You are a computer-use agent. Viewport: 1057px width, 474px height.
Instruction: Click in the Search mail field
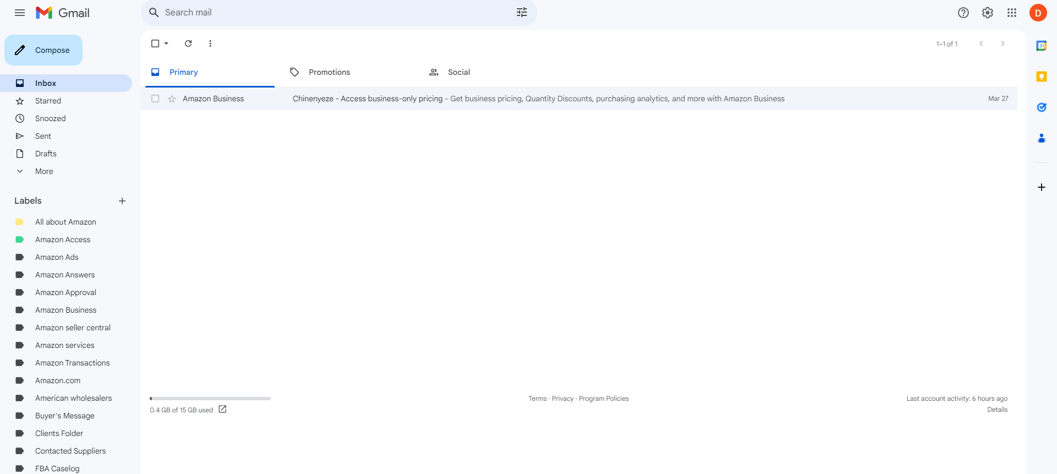(x=336, y=13)
